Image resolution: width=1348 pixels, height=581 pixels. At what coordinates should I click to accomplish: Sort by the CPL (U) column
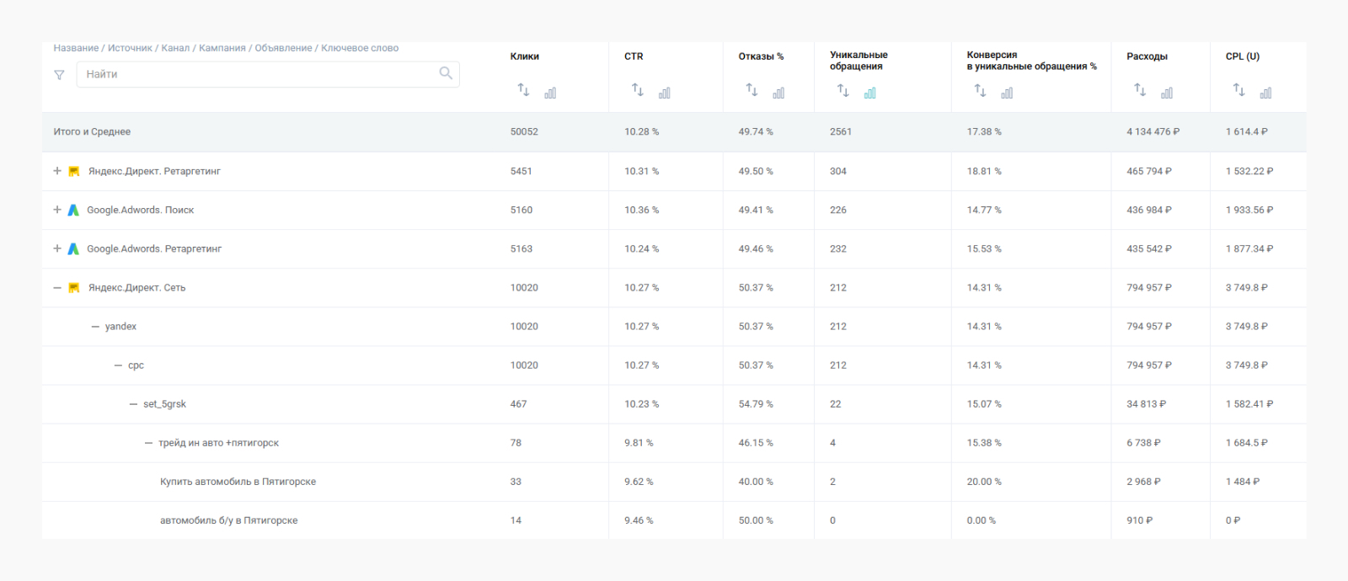(1238, 90)
